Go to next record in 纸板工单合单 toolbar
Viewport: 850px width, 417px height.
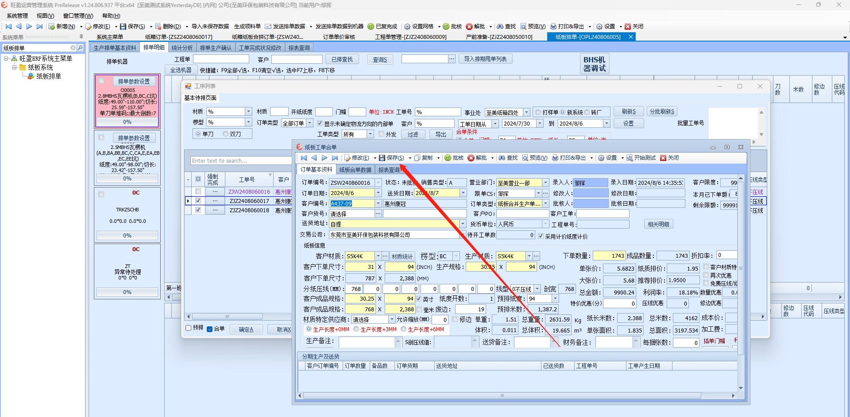click(325, 158)
